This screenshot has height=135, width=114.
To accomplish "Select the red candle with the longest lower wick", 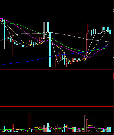I will [x=13, y=42].
